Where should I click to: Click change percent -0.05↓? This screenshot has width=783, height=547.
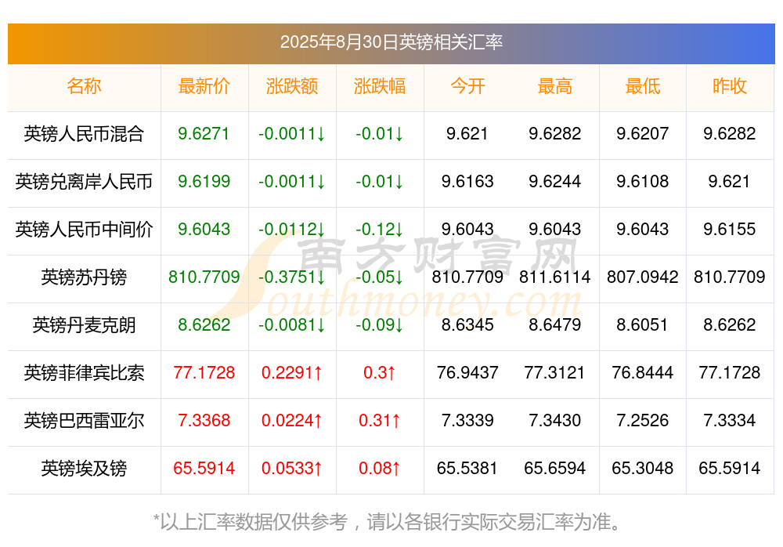(x=380, y=277)
